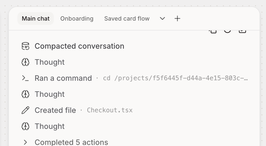Click the Compacted conversation label

(x=79, y=46)
